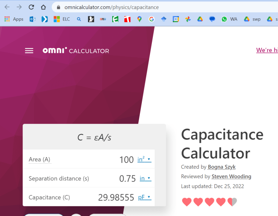Screen dimensions: 278x216
Task: Open the Apps bookmark
Action: [x=14, y=19]
